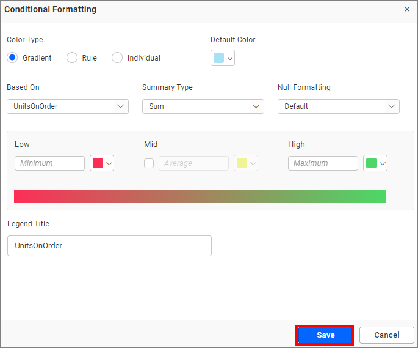The width and height of the screenshot is (418, 348).
Task: Open the green High color picker
Action: 375,163
